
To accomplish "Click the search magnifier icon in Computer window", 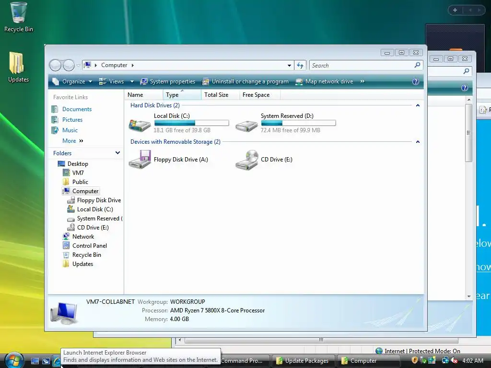I will 417,65.
